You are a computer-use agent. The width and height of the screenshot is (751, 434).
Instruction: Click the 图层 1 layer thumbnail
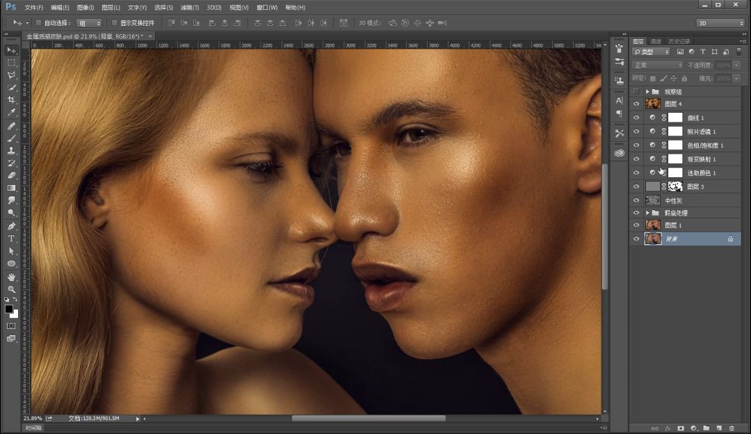pyautogui.click(x=652, y=225)
